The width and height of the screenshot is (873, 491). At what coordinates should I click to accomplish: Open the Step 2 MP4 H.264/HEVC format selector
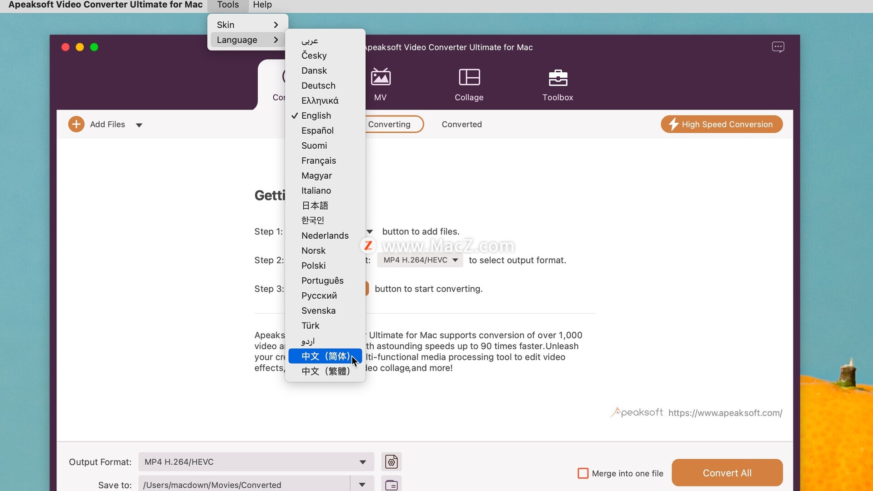(420, 260)
